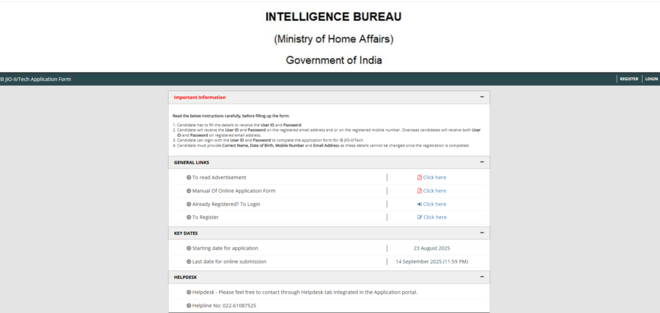This screenshot has width=660, height=313.
Task: Click the PDF icon on the Advertisement row
Action: pos(419,178)
